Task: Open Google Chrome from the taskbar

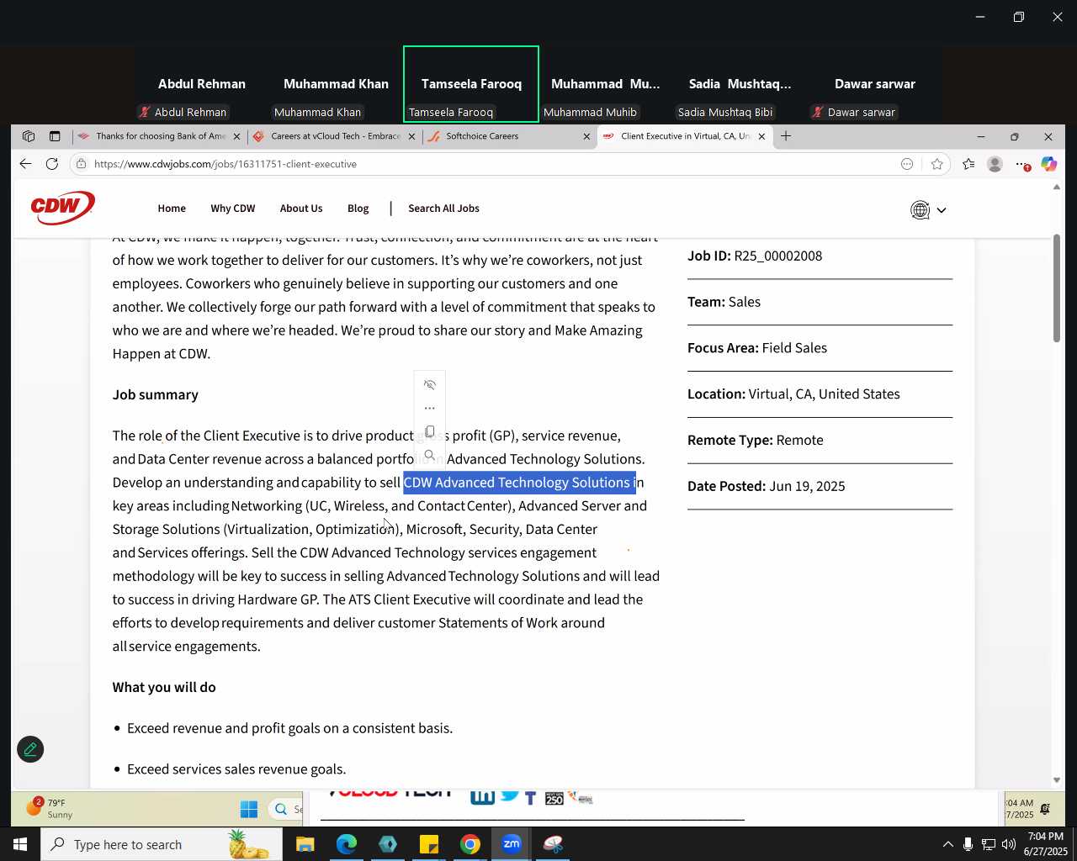Action: point(470,844)
